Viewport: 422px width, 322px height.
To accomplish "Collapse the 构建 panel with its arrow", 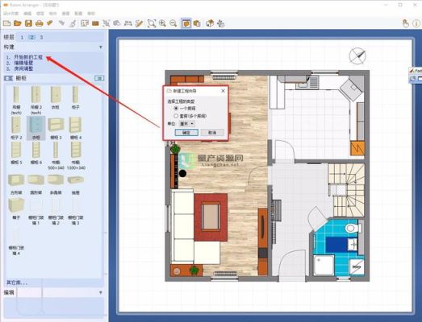I will pos(101,47).
